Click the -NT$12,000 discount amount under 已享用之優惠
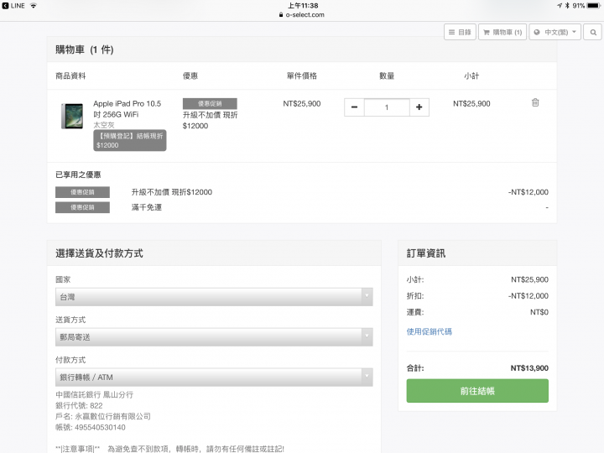 (528, 192)
